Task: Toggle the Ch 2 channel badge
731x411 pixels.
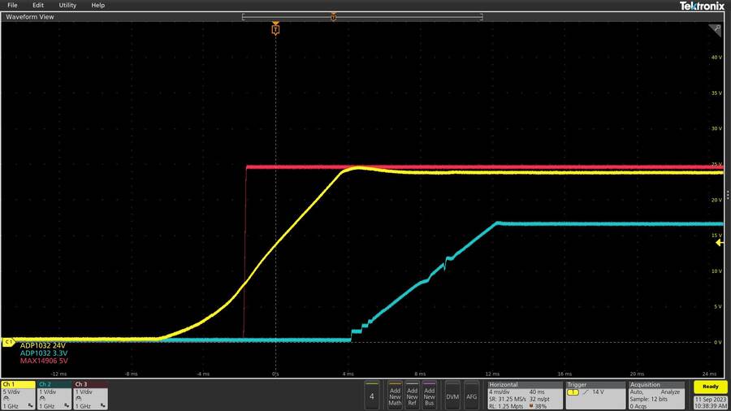Action: 54,395
